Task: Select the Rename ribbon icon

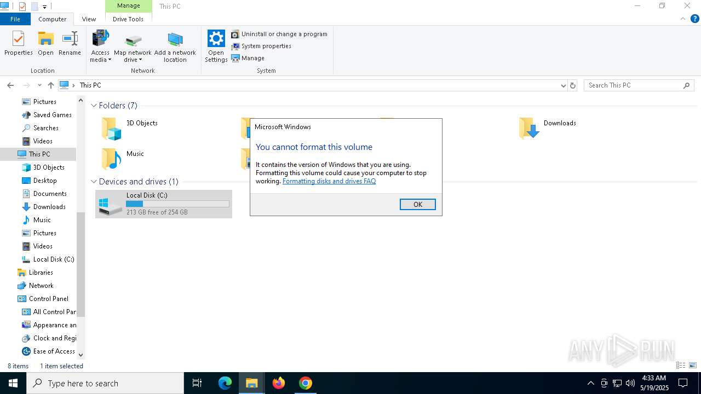Action: click(x=70, y=43)
